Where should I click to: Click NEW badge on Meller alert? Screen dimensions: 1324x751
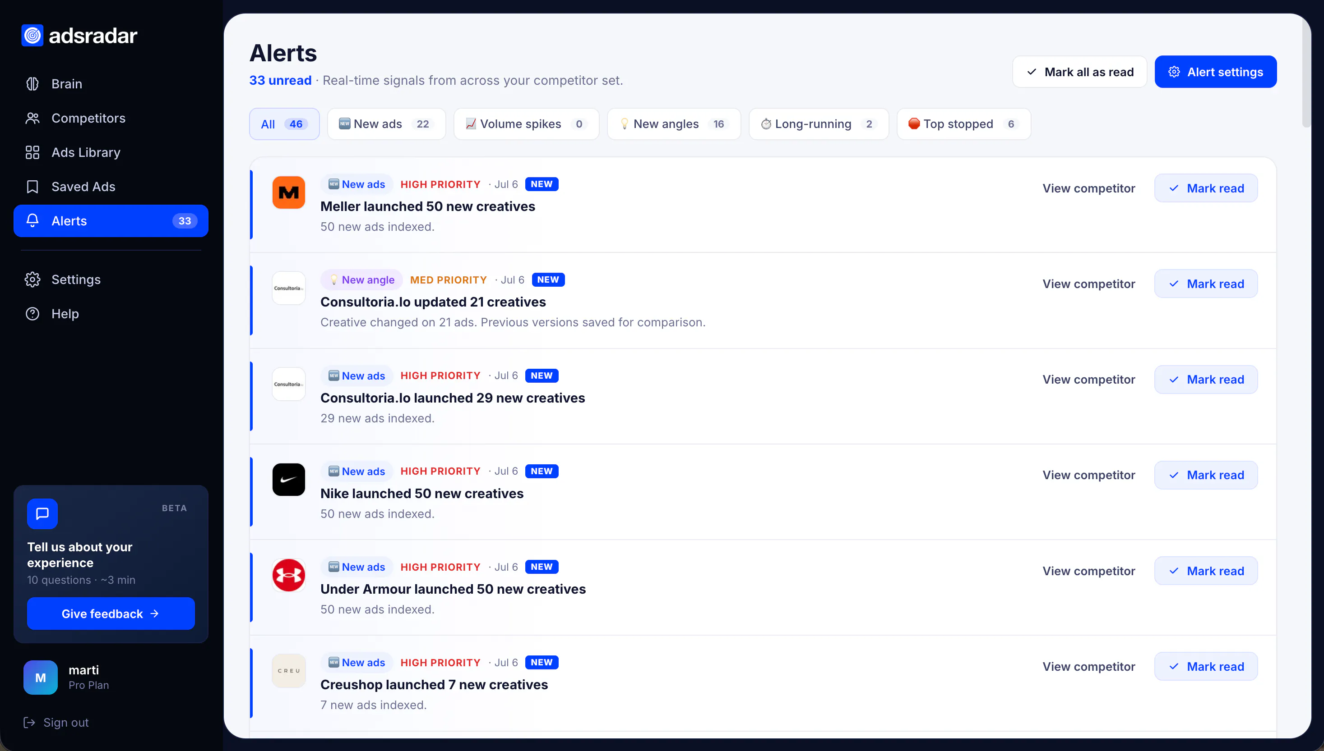pos(542,184)
